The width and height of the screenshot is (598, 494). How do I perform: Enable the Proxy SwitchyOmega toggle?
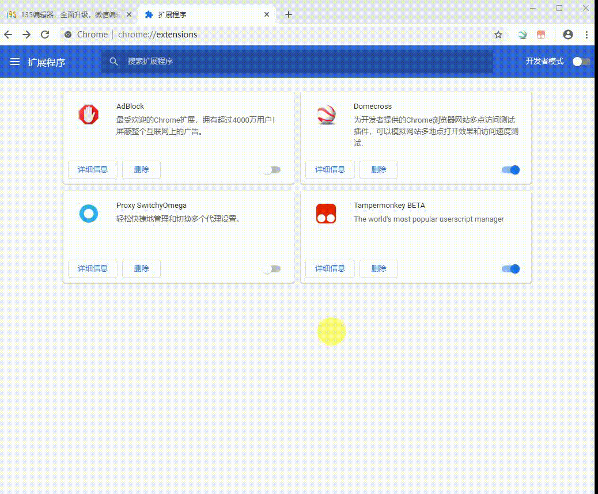pyautogui.click(x=272, y=269)
